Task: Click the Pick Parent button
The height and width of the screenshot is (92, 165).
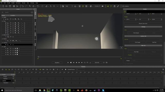Action: (x=136, y=33)
